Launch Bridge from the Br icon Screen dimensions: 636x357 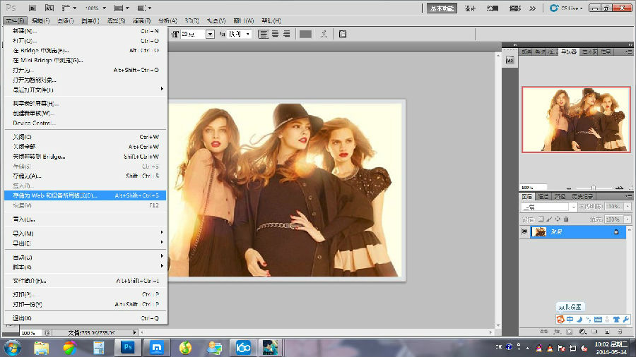tap(33, 8)
